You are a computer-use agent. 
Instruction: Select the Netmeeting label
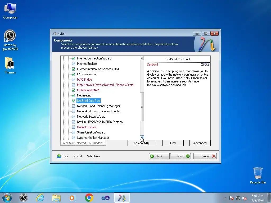(x=84, y=95)
